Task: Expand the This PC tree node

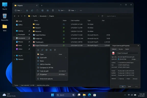Action: coord(14,56)
